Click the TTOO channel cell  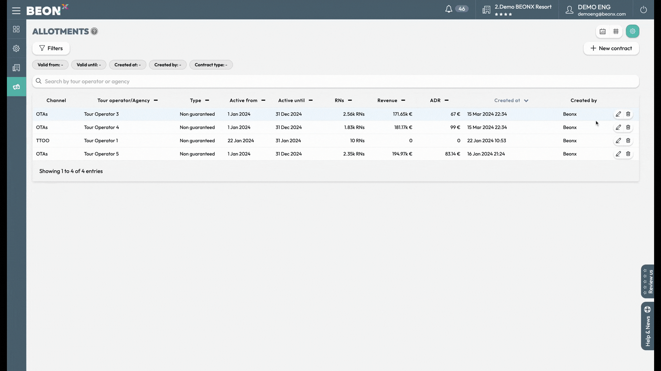pos(43,141)
